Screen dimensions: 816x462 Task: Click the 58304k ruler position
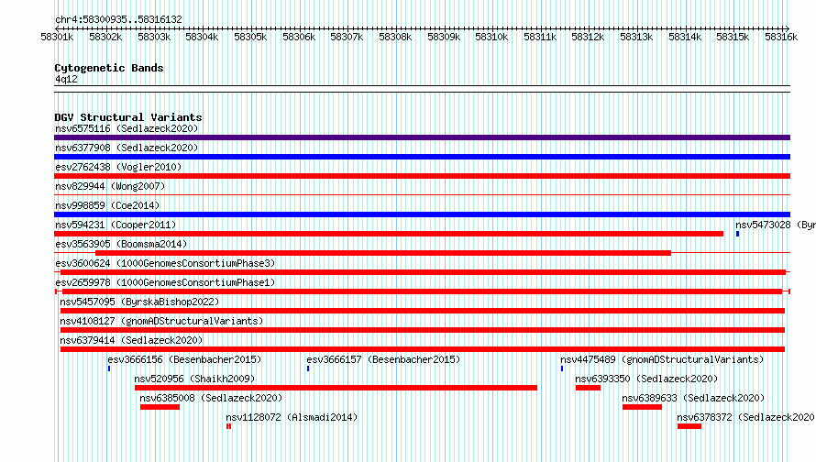202,37
